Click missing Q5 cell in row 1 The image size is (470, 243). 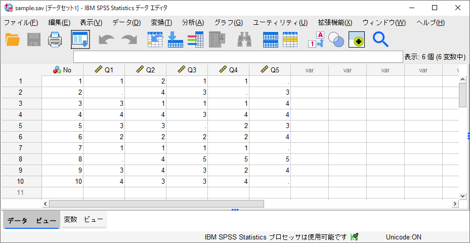(x=270, y=82)
